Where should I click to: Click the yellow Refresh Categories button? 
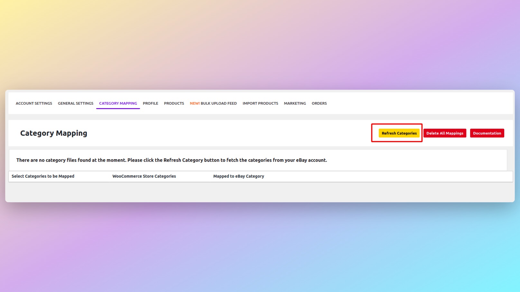click(399, 133)
